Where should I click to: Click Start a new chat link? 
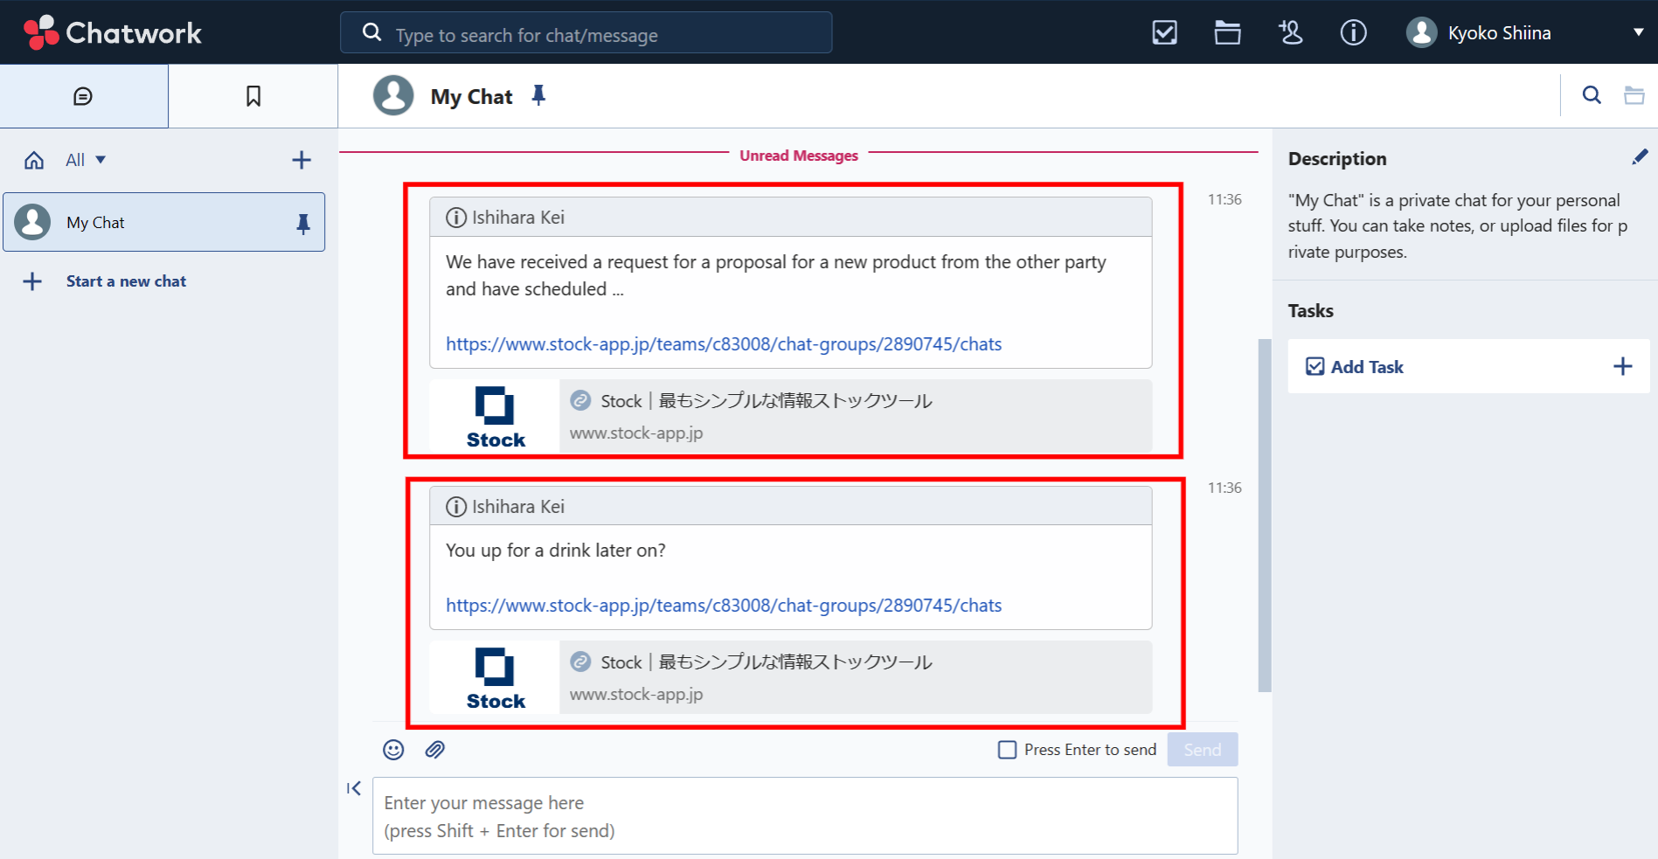click(x=126, y=281)
